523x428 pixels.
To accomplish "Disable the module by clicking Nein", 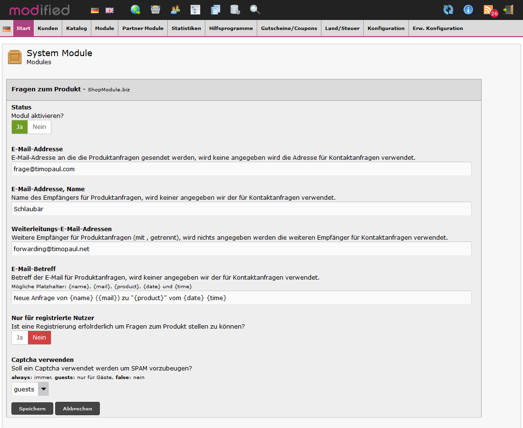I will tap(39, 126).
